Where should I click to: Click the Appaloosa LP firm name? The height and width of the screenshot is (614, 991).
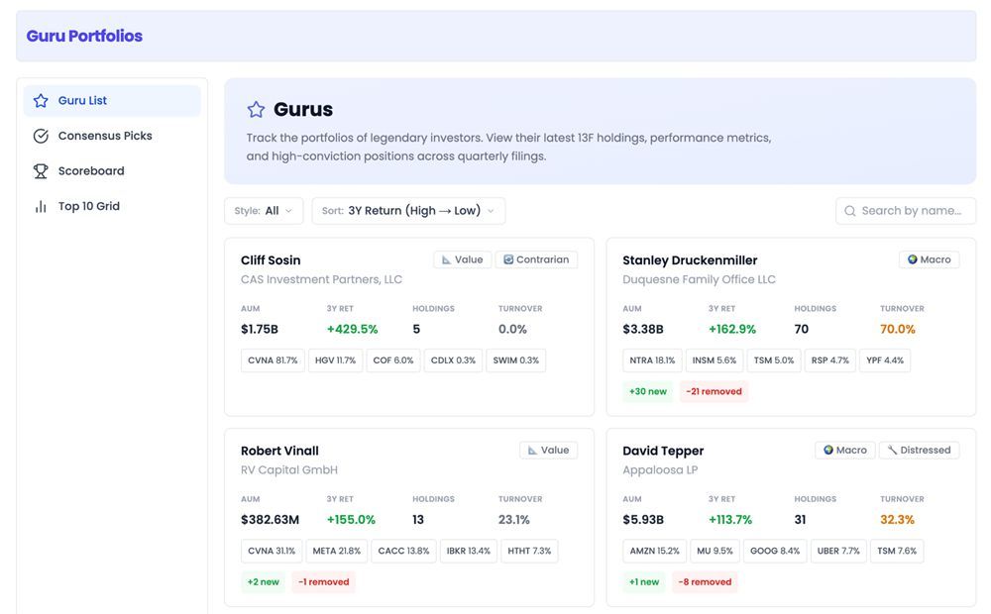pyautogui.click(x=660, y=470)
